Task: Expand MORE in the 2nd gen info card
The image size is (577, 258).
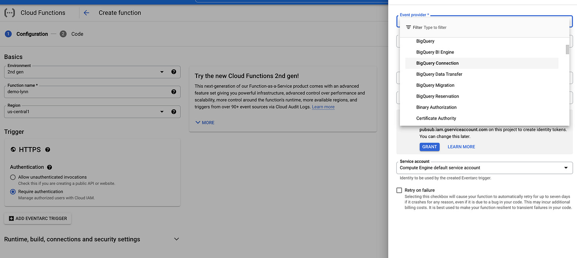Action: tap(205, 122)
